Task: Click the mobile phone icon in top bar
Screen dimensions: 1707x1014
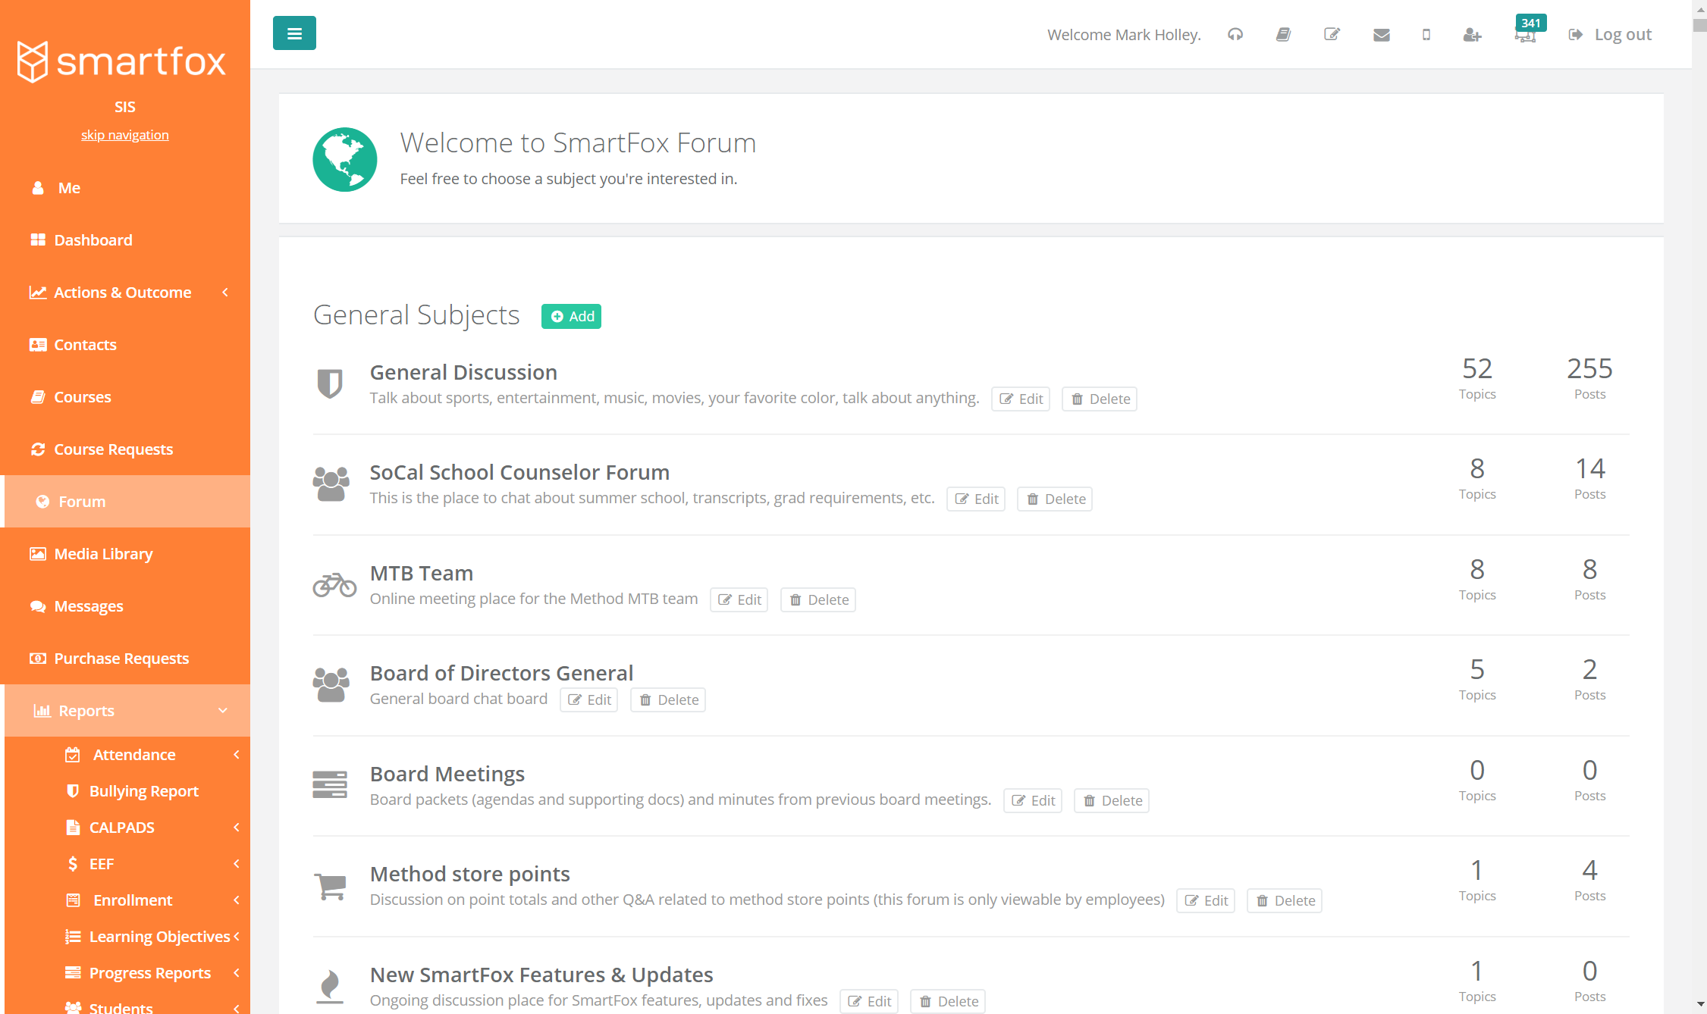Action: click(x=1426, y=34)
